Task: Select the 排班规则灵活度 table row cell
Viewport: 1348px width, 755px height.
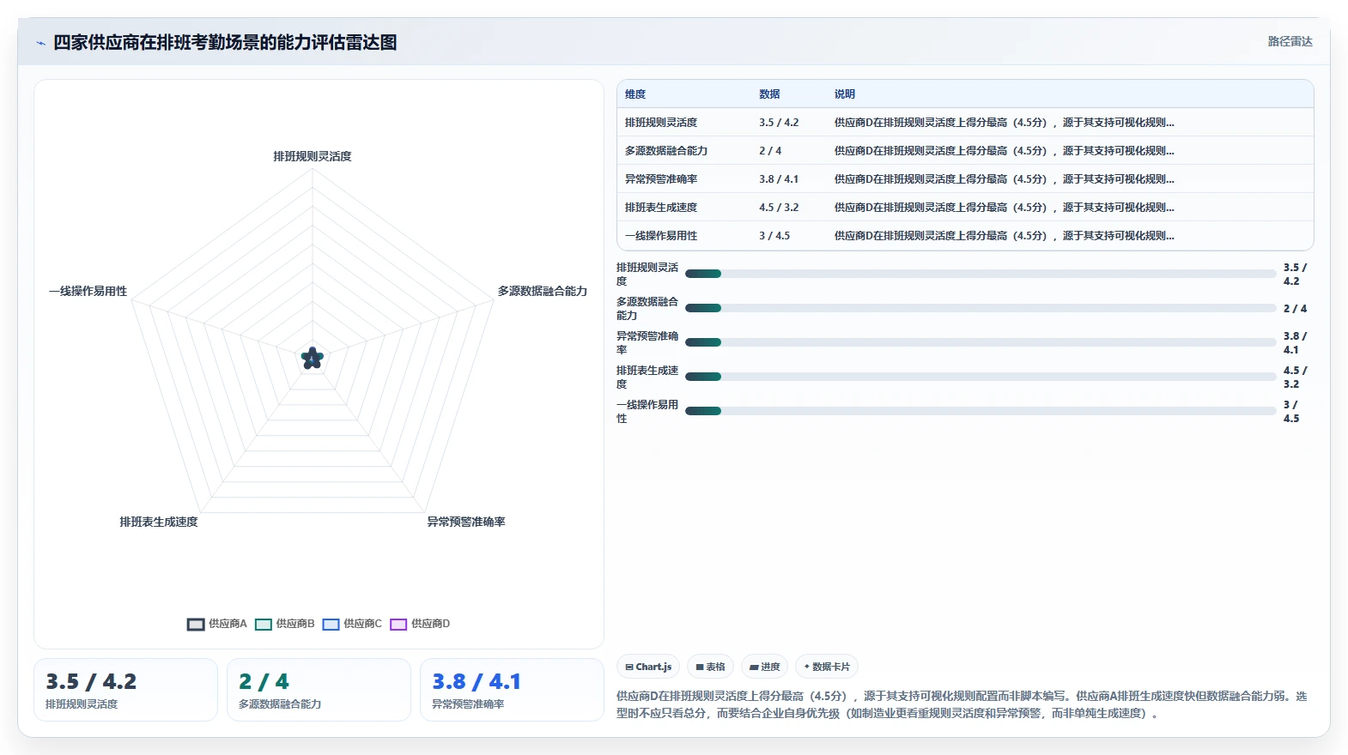Action: point(661,123)
